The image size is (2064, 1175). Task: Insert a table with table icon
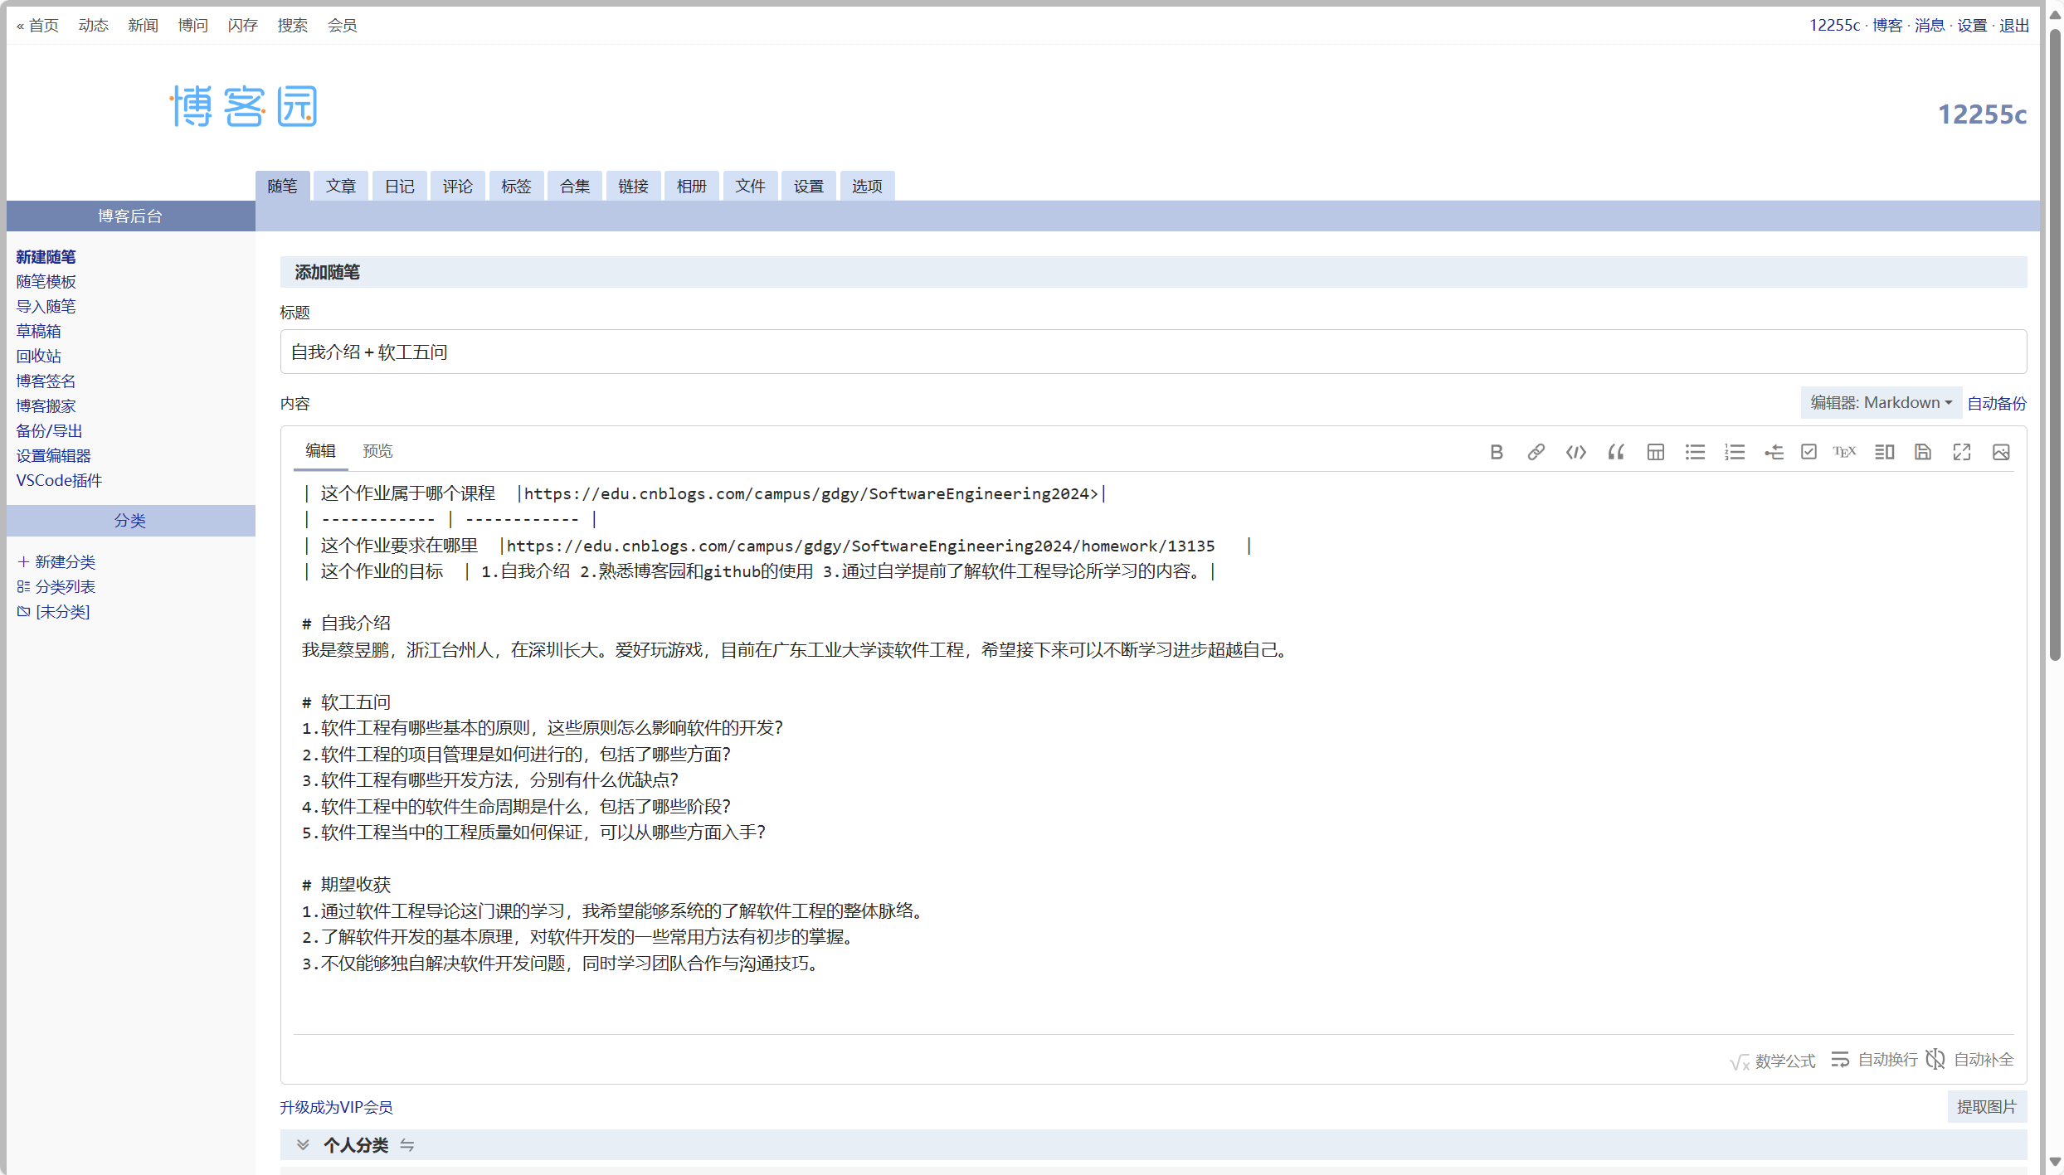tap(1655, 452)
